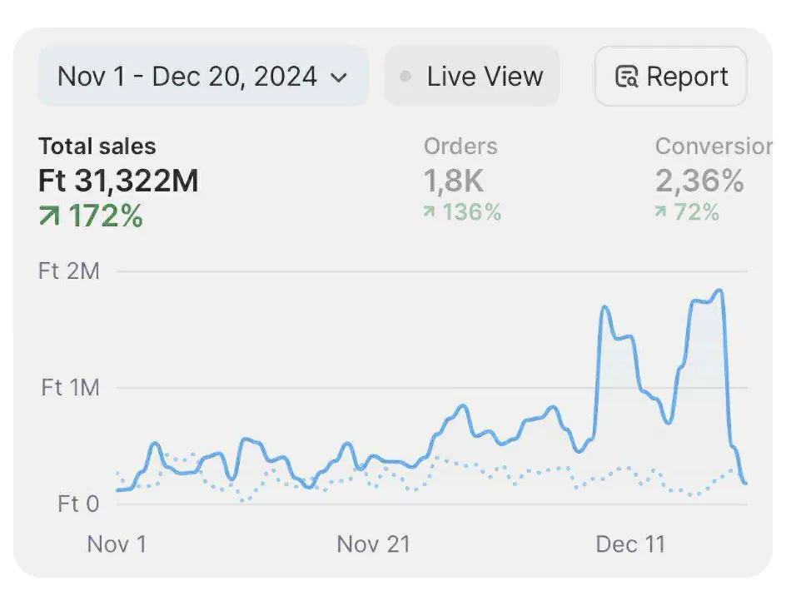
Task: Click the Ft 2M axis gridline label
Action: (x=68, y=271)
